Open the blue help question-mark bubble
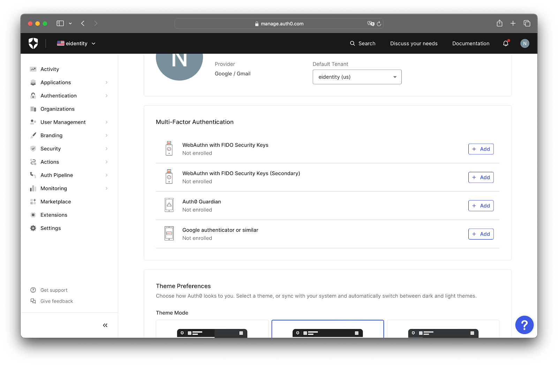Viewport: 558px width, 365px height. pyautogui.click(x=525, y=325)
